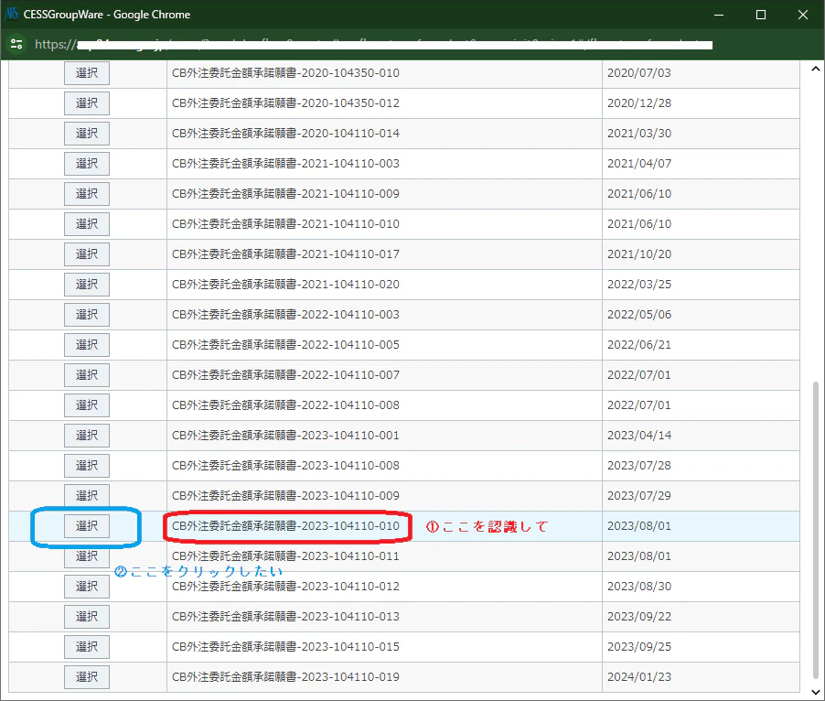Click 選択 beside 2020-104350-012

pos(86,102)
